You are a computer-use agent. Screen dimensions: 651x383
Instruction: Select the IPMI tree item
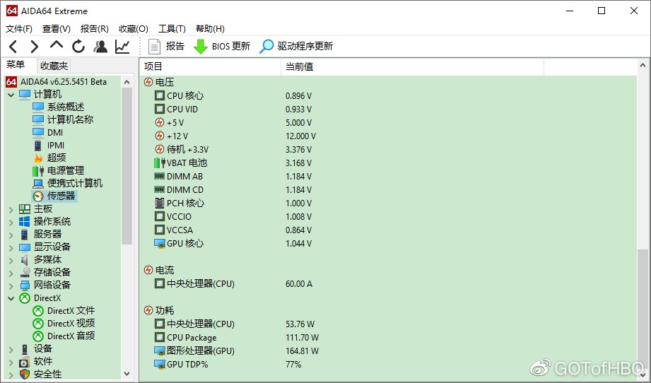[x=56, y=146]
